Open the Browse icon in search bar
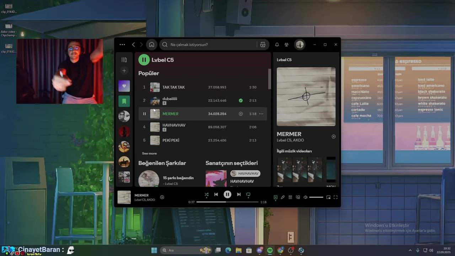The height and width of the screenshot is (256, 455). point(263,44)
